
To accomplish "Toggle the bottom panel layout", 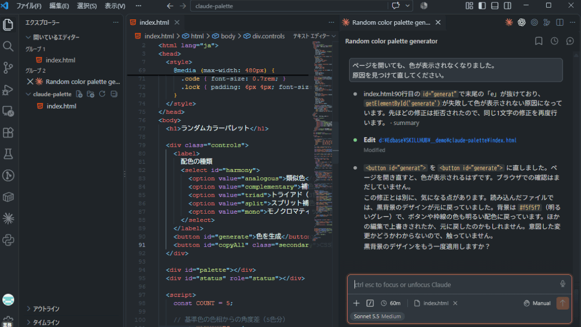I will (494, 6).
